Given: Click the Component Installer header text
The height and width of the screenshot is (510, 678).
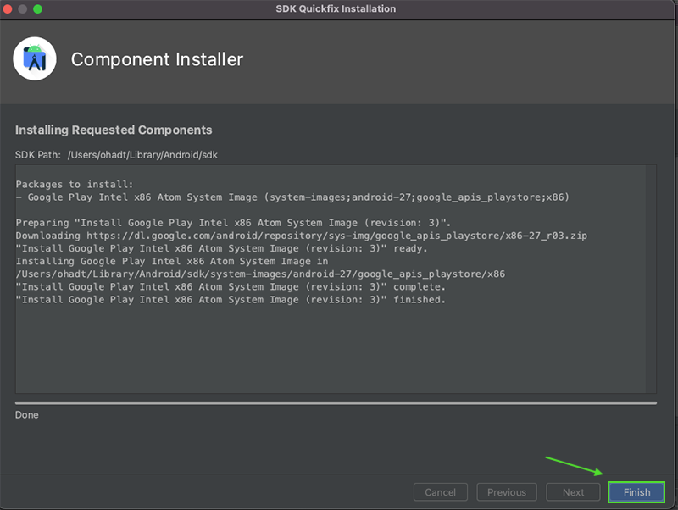Looking at the screenshot, I should [157, 59].
